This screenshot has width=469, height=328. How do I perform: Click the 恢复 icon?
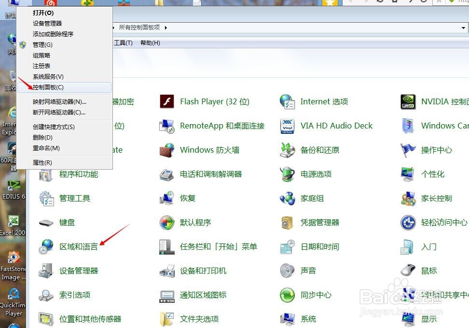166,199
